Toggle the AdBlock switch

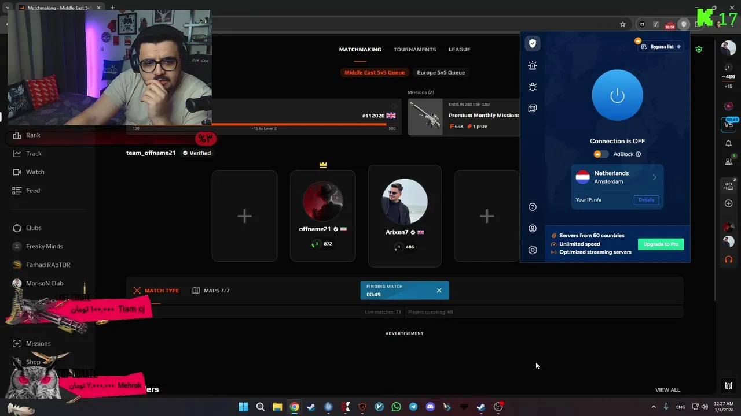click(x=601, y=154)
